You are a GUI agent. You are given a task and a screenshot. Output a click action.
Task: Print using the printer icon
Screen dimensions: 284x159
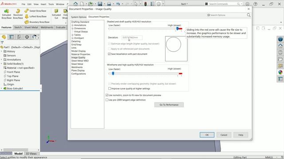[109, 4]
